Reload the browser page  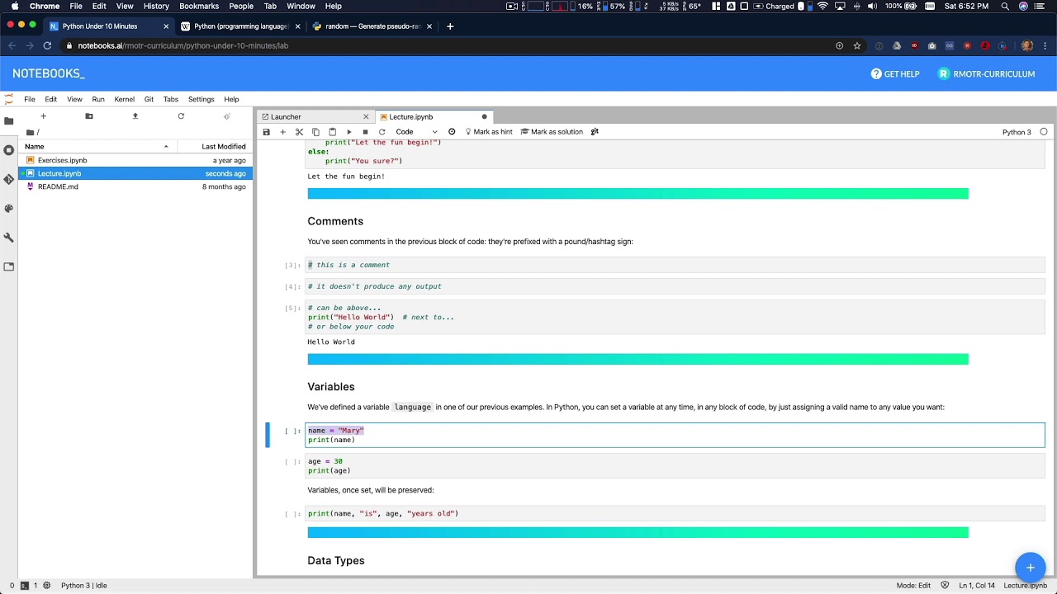[47, 46]
